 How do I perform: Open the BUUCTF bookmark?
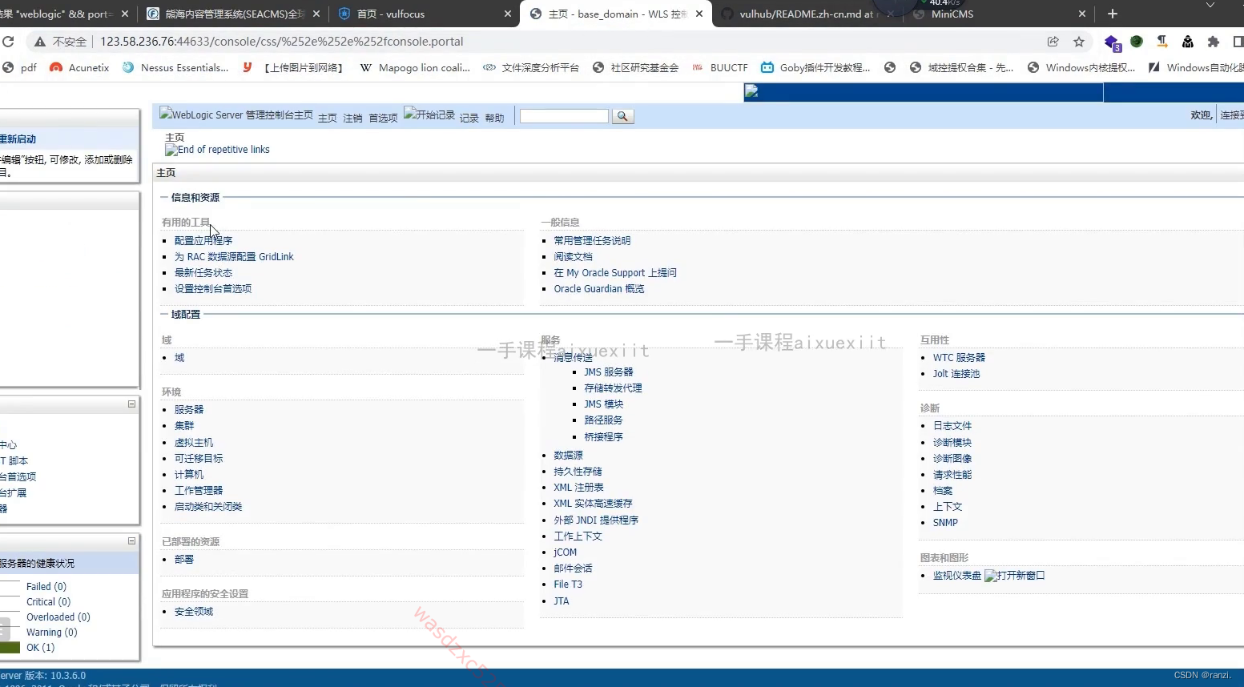tap(720, 68)
